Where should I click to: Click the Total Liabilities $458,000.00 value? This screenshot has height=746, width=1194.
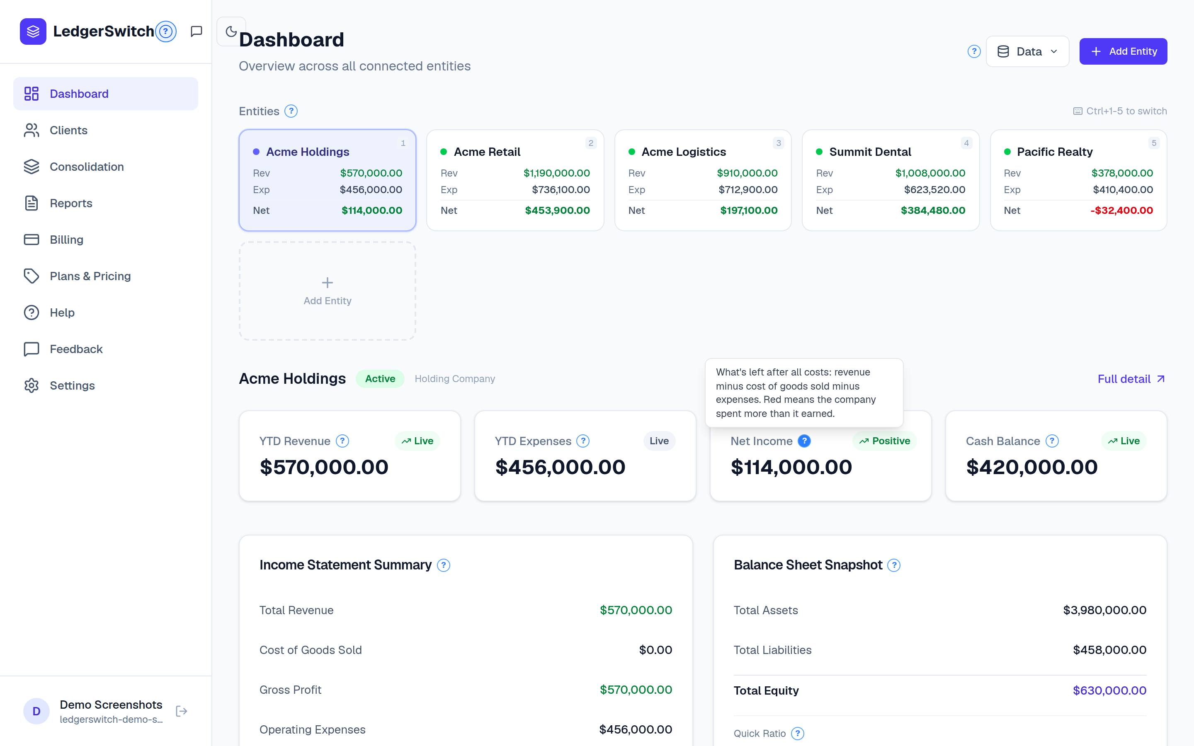(1109, 650)
